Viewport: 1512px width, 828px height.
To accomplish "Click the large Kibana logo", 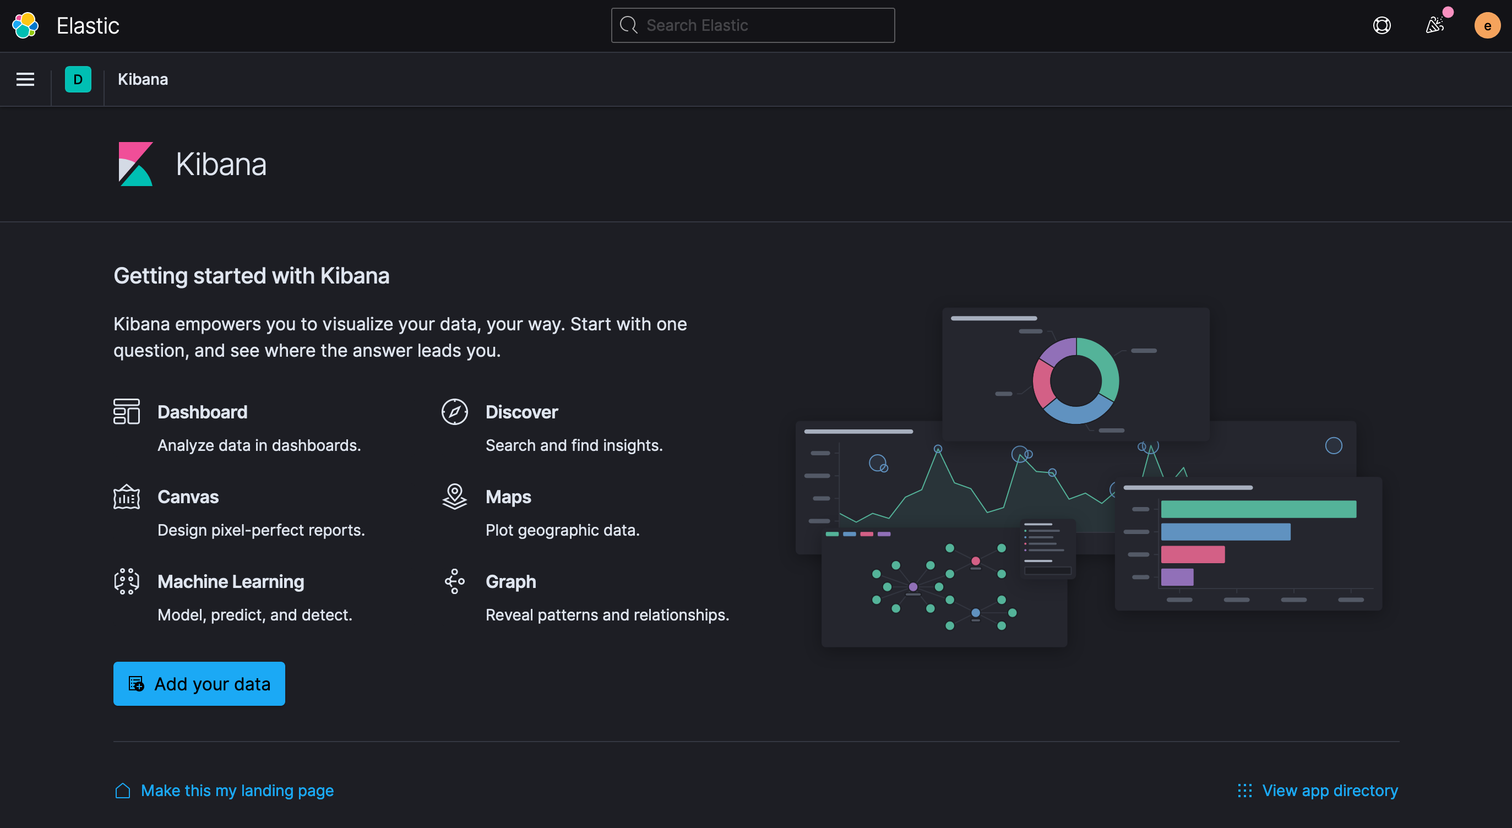I will [135, 164].
